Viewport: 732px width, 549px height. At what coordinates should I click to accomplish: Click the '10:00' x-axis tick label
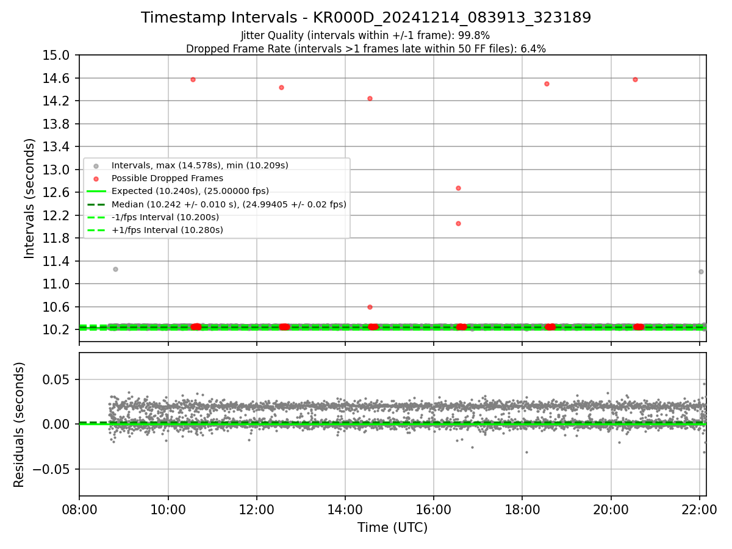pyautogui.click(x=168, y=509)
